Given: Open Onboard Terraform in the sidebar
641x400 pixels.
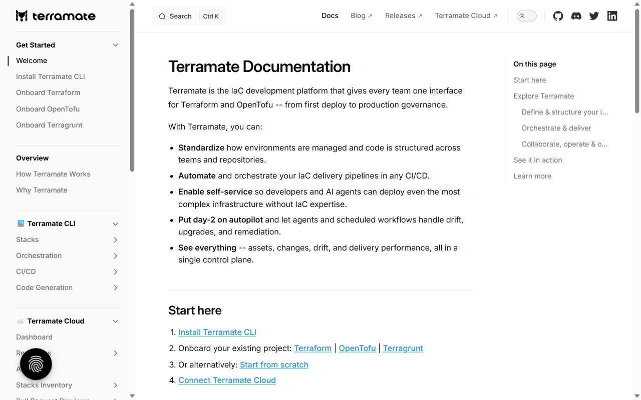Looking at the screenshot, I should (48, 92).
